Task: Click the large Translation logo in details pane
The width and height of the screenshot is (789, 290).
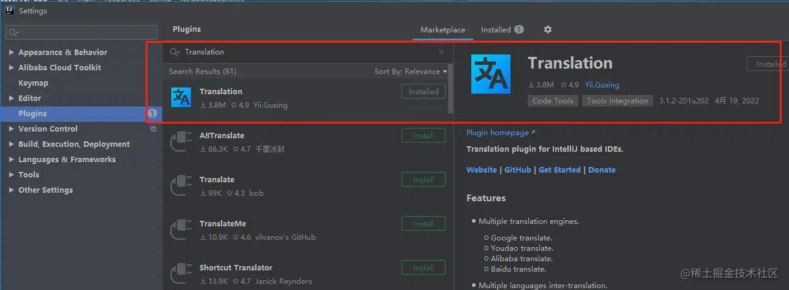Action: tap(491, 74)
